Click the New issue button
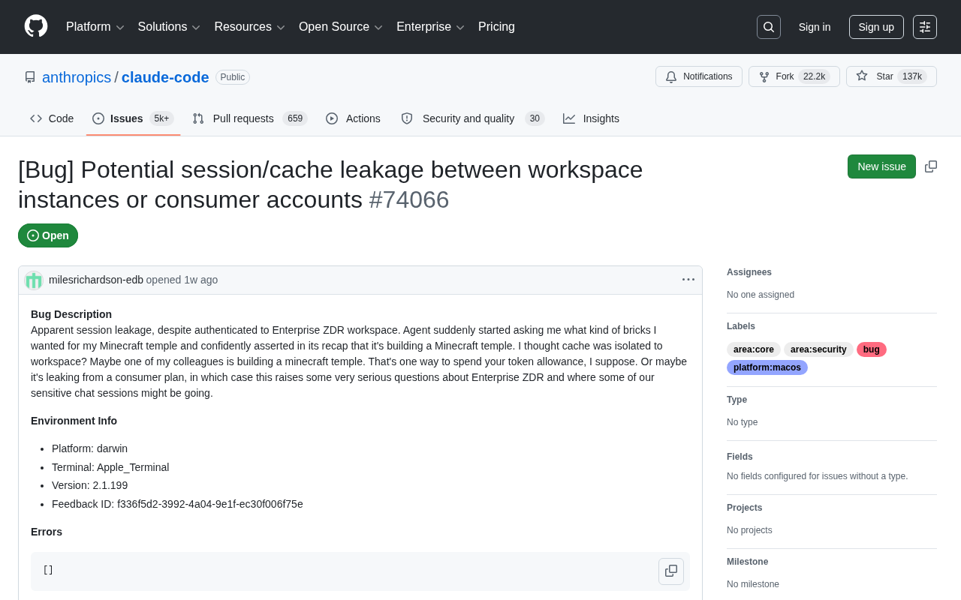The width and height of the screenshot is (961, 600). coord(881,166)
